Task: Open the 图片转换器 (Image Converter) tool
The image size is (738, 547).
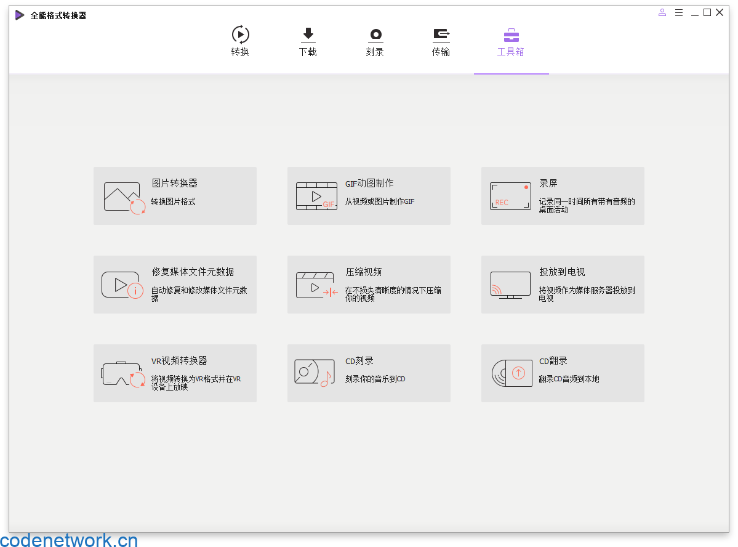Action: 175,195
